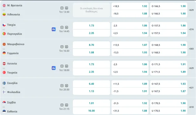This screenshot has height=115, width=196.
Task: Select Under 171,5 at odds 1.89
Action: [x=168, y=72]
